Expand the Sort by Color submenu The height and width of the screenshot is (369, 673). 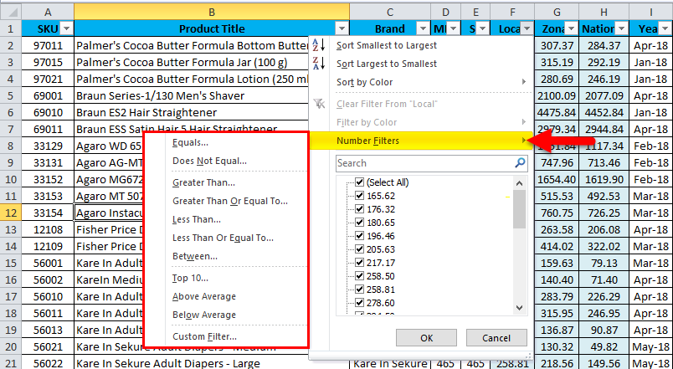[x=421, y=81]
